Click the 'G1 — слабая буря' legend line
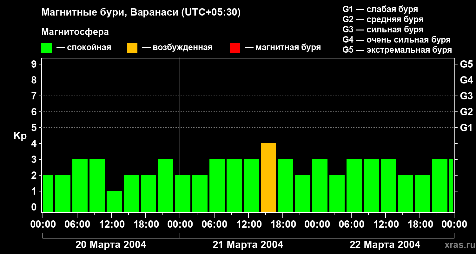Viewport: 476px width, 254px height. 380,9
